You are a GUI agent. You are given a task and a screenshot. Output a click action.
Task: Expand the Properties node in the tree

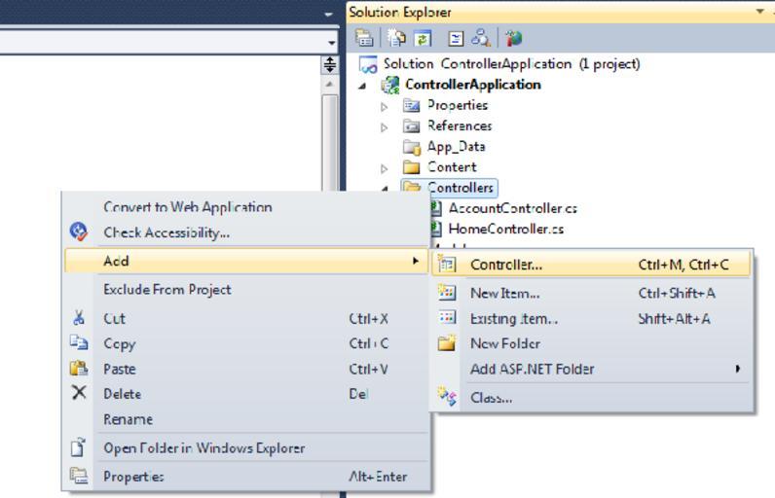tap(385, 106)
